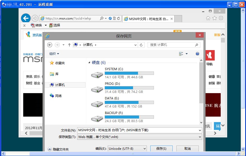Go forward in save dialog
Screen dimensions: 246x156
57,45
